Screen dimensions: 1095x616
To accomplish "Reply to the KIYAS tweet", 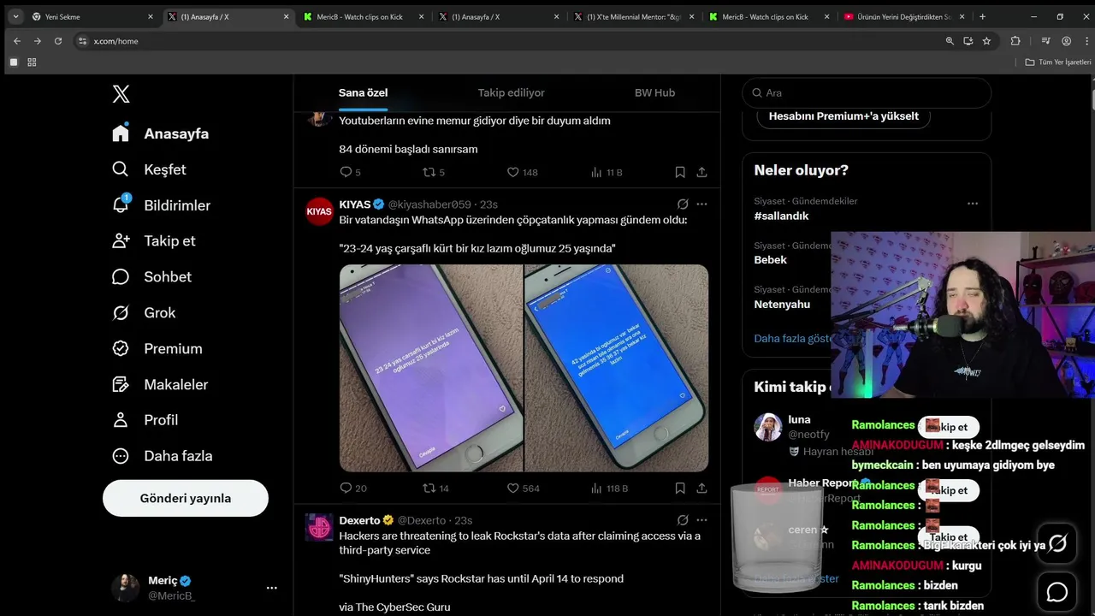I will pos(346,489).
